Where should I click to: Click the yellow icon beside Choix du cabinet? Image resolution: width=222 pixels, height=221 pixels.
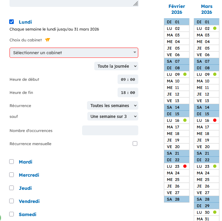click(x=48, y=40)
